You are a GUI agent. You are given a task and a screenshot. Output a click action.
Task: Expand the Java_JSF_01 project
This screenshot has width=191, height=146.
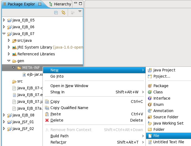(4, 122)
